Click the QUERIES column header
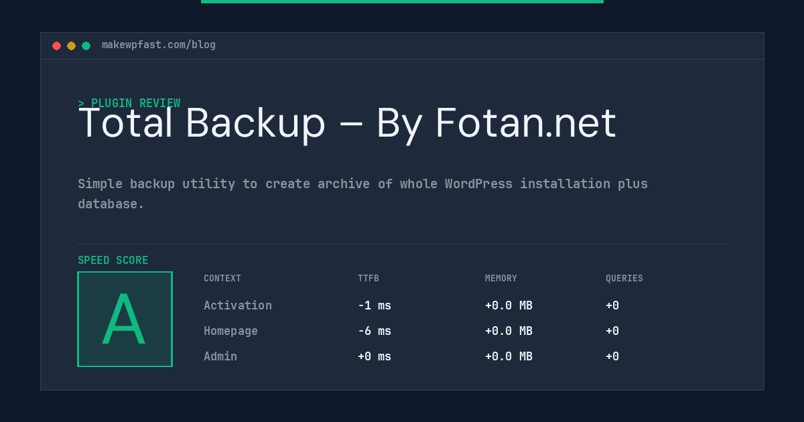The image size is (804, 422). click(624, 279)
